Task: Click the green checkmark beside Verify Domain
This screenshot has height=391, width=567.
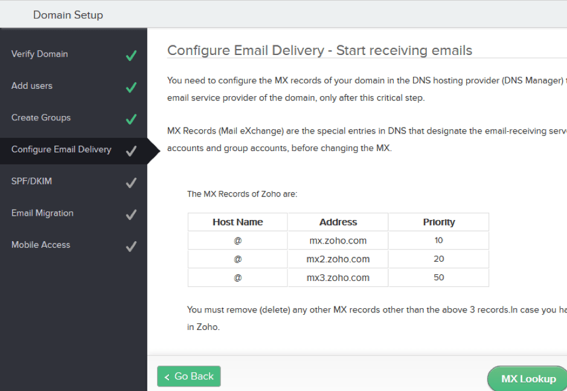Action: click(x=131, y=54)
